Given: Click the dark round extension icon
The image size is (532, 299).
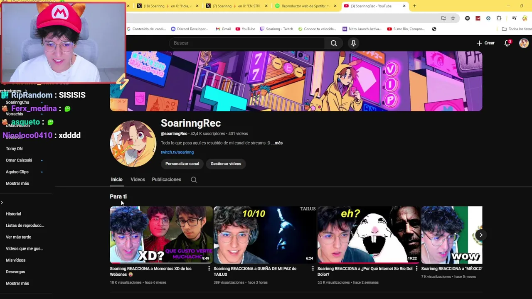Looking at the screenshot, I should pyautogui.click(x=468, y=18).
